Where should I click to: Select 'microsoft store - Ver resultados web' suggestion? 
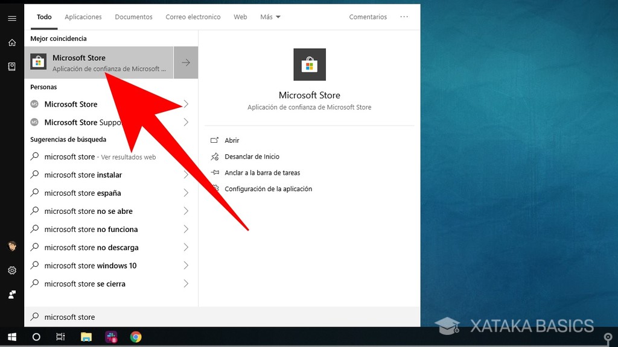(x=111, y=157)
